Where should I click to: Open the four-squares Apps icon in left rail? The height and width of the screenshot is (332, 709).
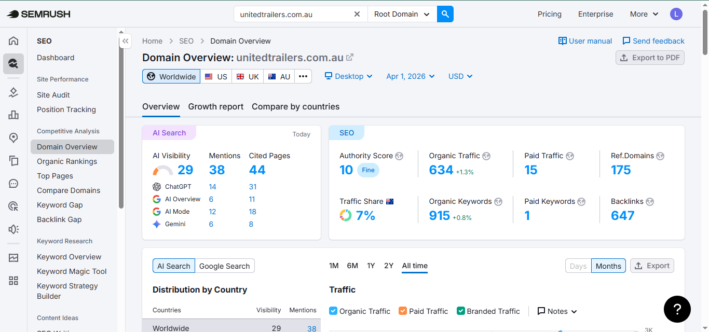[x=13, y=281]
